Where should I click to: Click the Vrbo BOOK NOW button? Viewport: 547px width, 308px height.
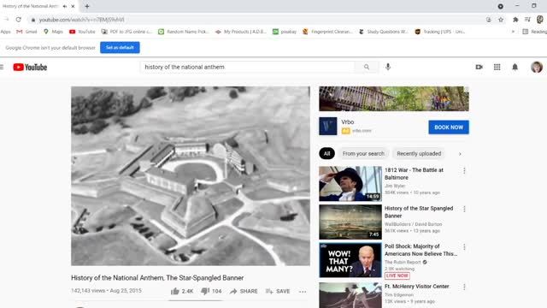click(x=449, y=127)
